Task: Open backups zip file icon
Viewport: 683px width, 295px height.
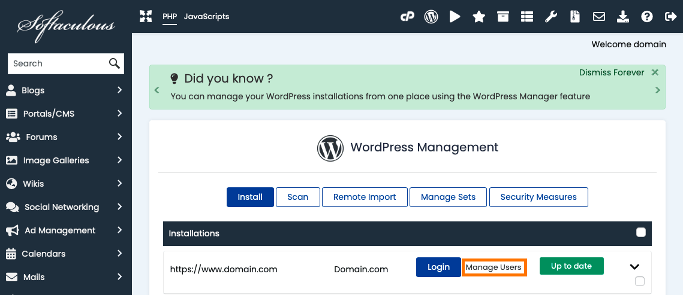Action: tap(575, 17)
